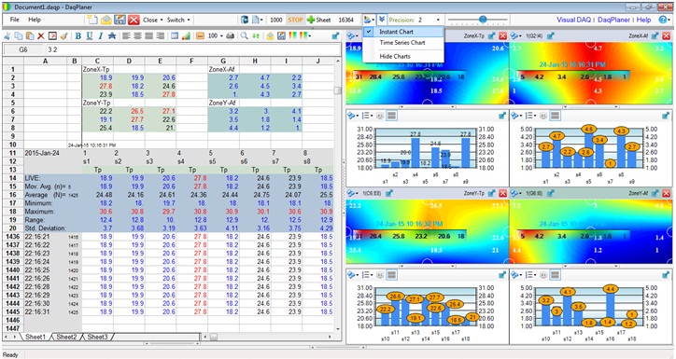Viewport: 676px width, 359px height.
Task: Apply Bold formatting in the sheet toolbar
Action: (78, 36)
